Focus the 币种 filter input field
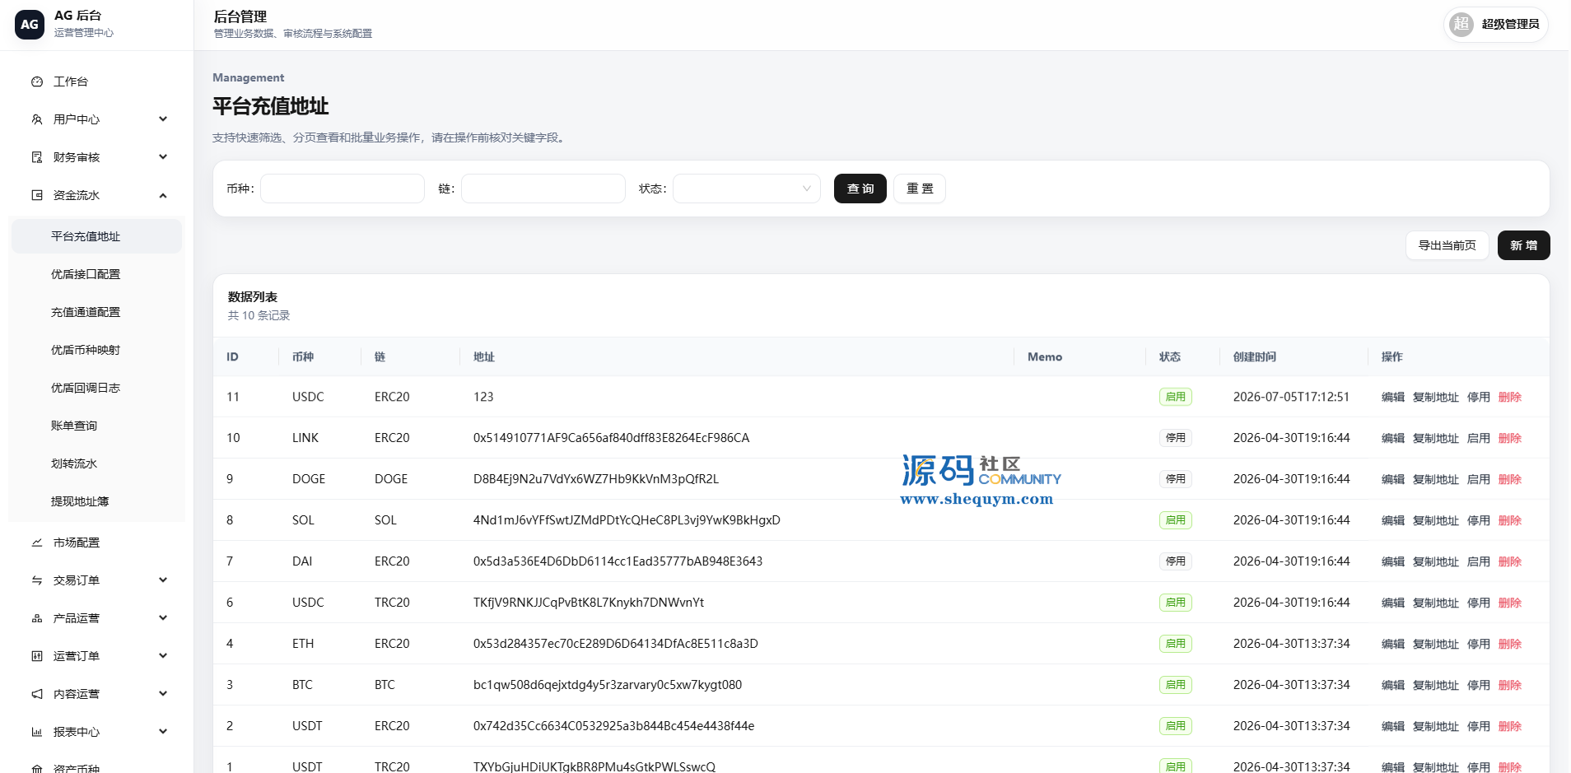The height and width of the screenshot is (773, 1571). click(x=343, y=189)
